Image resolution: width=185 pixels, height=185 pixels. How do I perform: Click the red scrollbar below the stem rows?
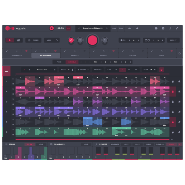pos(92,139)
